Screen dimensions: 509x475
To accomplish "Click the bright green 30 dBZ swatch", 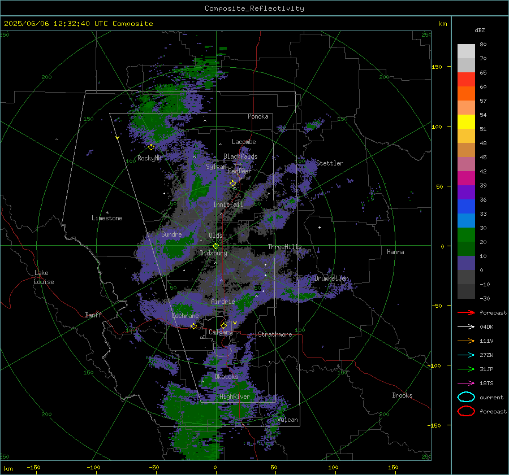I will click(466, 234).
